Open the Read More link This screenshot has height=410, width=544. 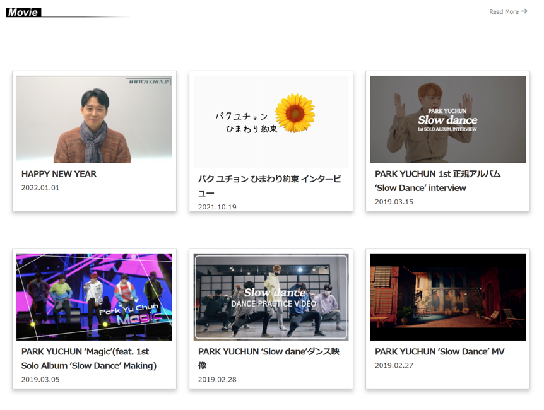[x=504, y=12]
